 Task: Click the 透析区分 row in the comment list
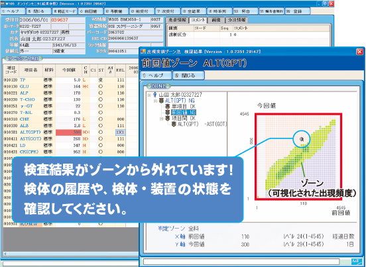click(x=249, y=34)
